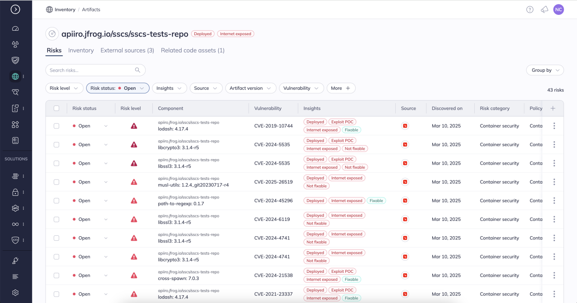Check the lodash CVE-2021-23337 row checkbox
Screen dimensions: 577x303
[x=56, y=294]
